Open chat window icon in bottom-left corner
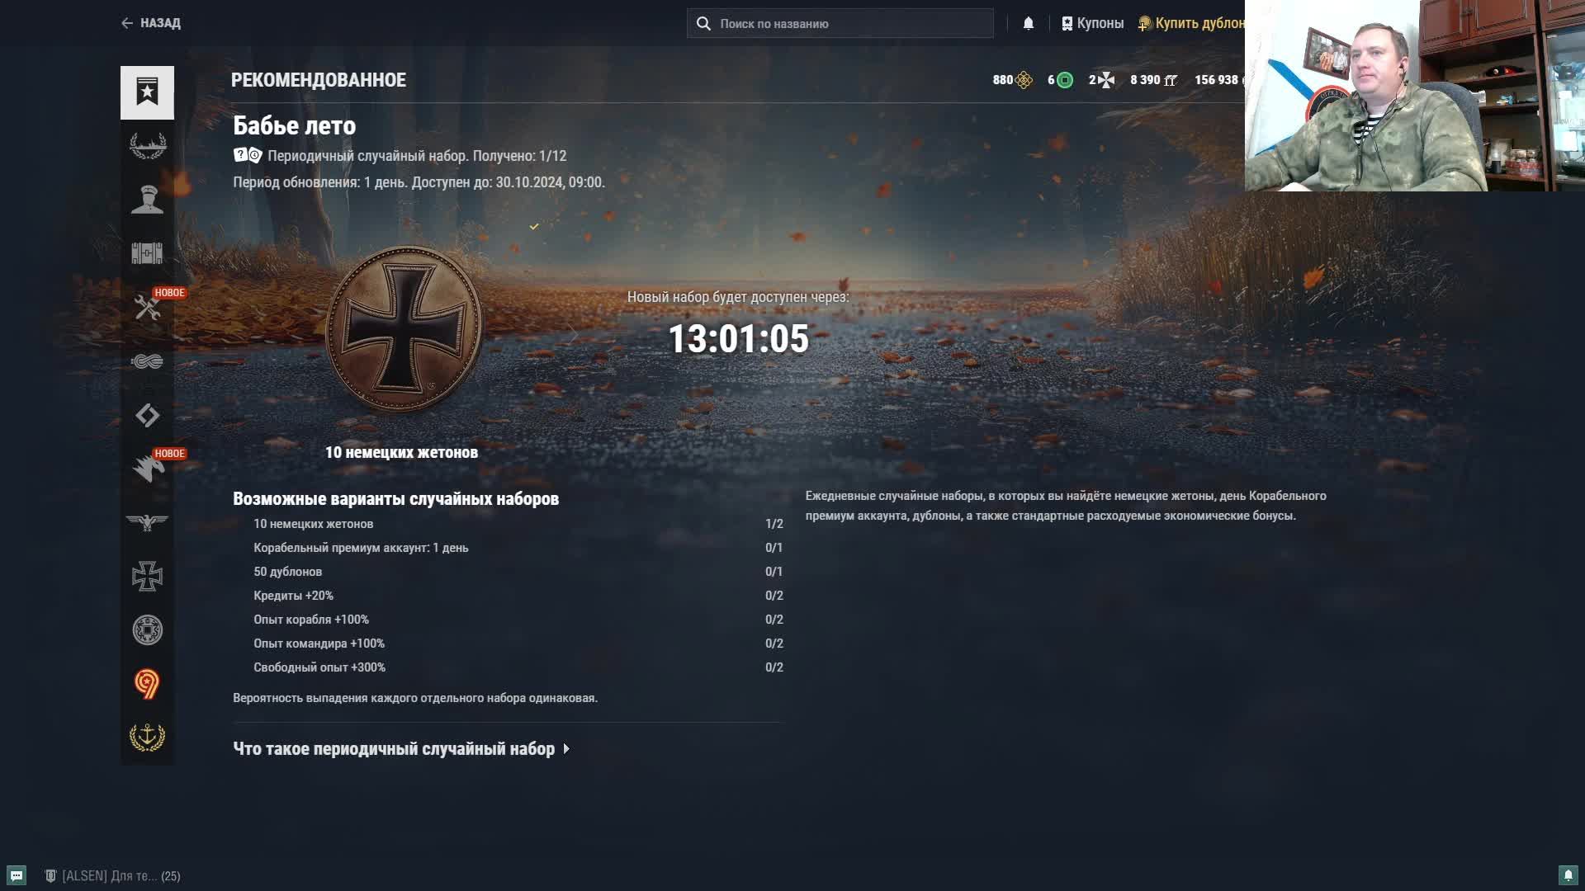This screenshot has width=1585, height=891. coord(17,875)
